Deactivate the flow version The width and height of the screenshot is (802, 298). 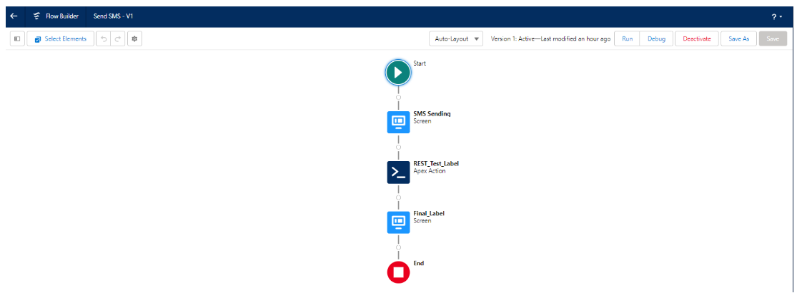pyautogui.click(x=696, y=39)
